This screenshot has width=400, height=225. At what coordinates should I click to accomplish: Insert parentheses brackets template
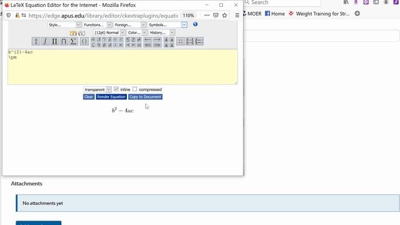[x=84, y=41]
